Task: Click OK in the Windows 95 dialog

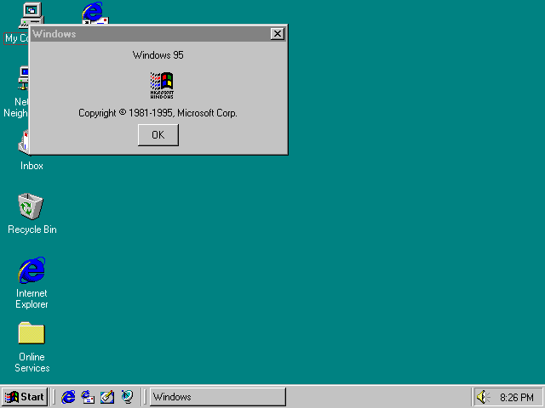Action: (x=158, y=135)
